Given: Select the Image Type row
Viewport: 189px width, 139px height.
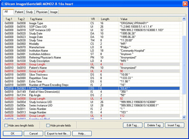Looking at the screenshot, I should tap(91, 23).
